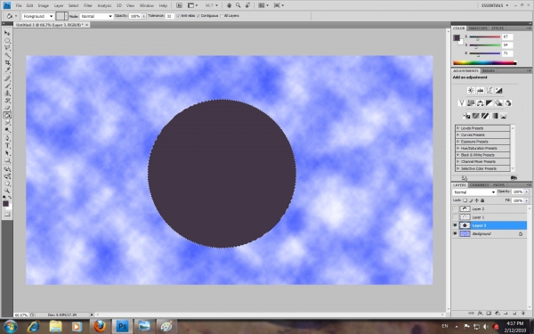Add a Brightness/Contrast adjustment
534x334 pixels.
coord(471,90)
